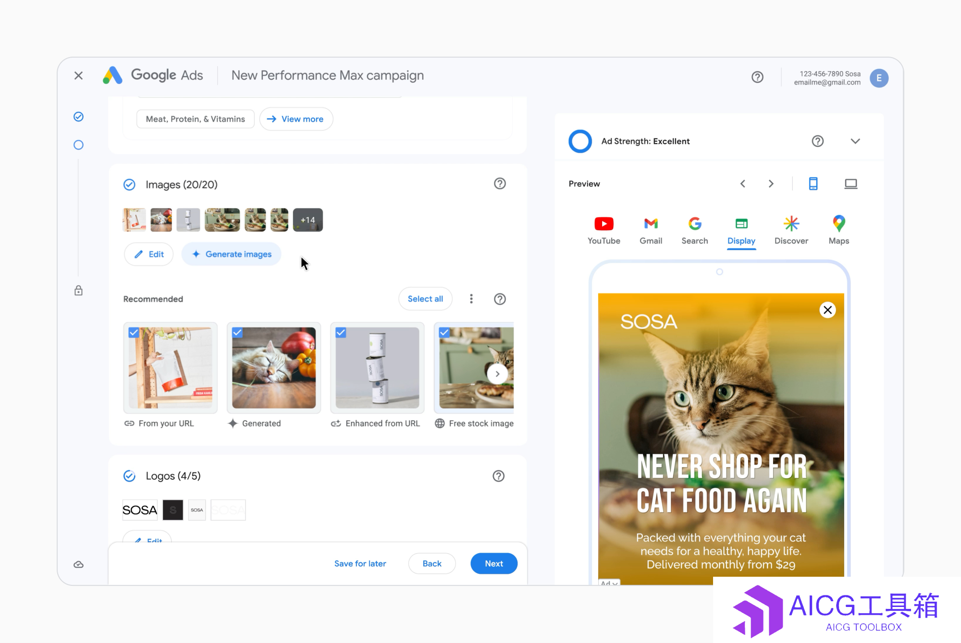The height and width of the screenshot is (643, 961).
Task: Click the Enhanced from URL cans image
Action: pyautogui.click(x=377, y=368)
